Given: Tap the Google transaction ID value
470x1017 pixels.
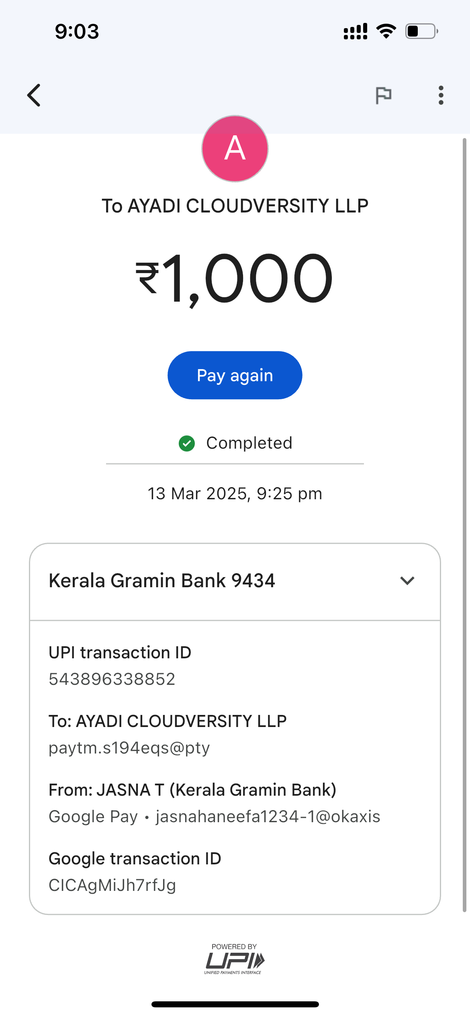Looking at the screenshot, I should tap(112, 885).
